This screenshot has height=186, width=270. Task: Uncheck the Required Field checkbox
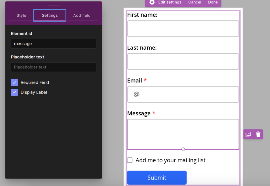tap(14, 82)
